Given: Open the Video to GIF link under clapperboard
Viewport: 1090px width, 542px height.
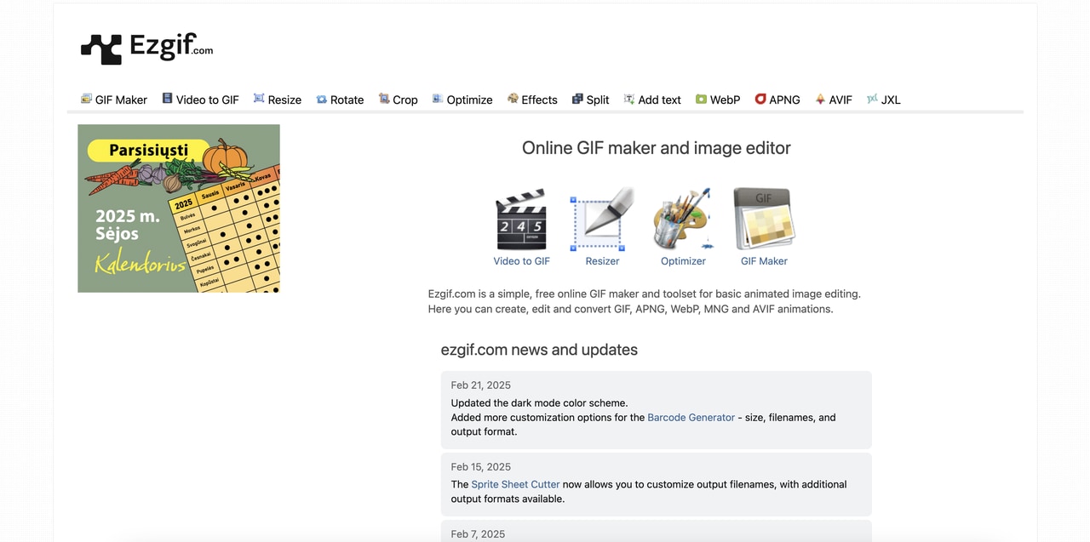Looking at the screenshot, I should [522, 261].
